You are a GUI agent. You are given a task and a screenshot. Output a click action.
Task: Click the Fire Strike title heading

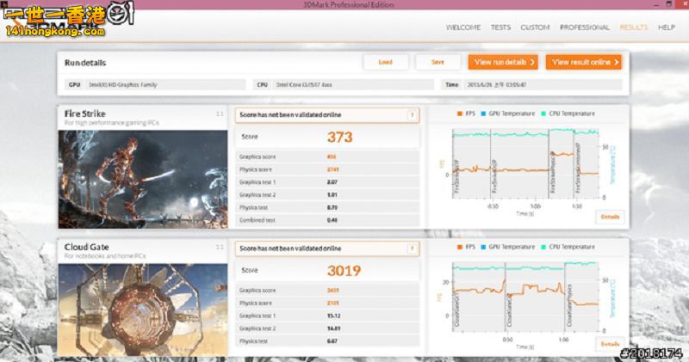click(84, 114)
